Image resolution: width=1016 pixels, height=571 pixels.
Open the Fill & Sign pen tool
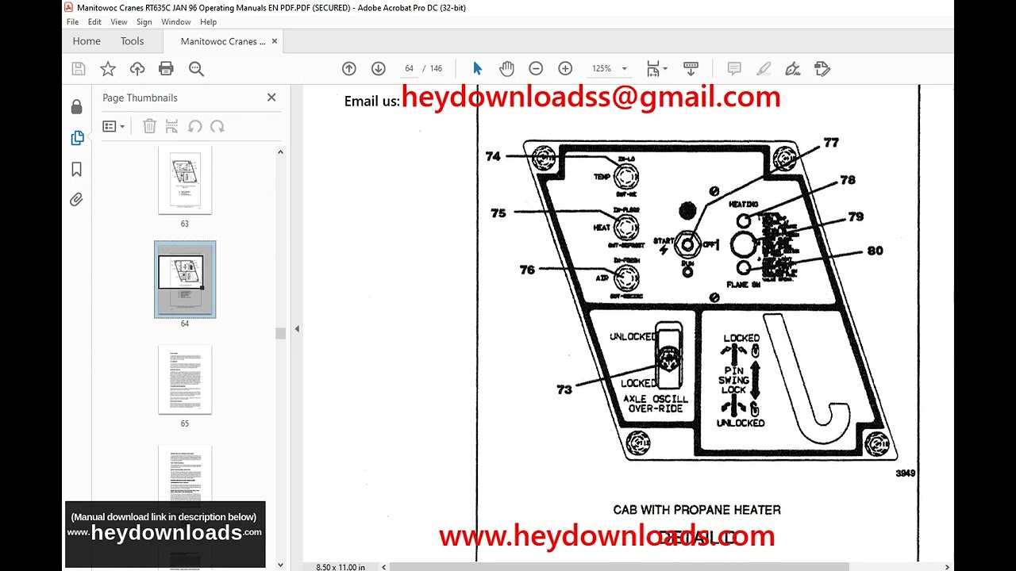(x=793, y=69)
